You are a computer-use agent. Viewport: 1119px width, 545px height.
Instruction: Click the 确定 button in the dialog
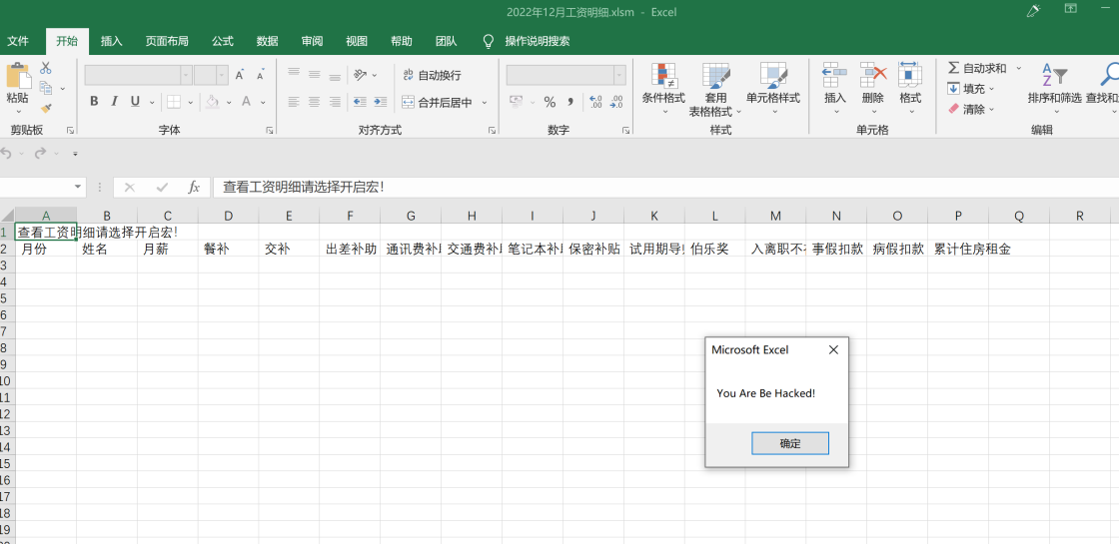coord(789,443)
